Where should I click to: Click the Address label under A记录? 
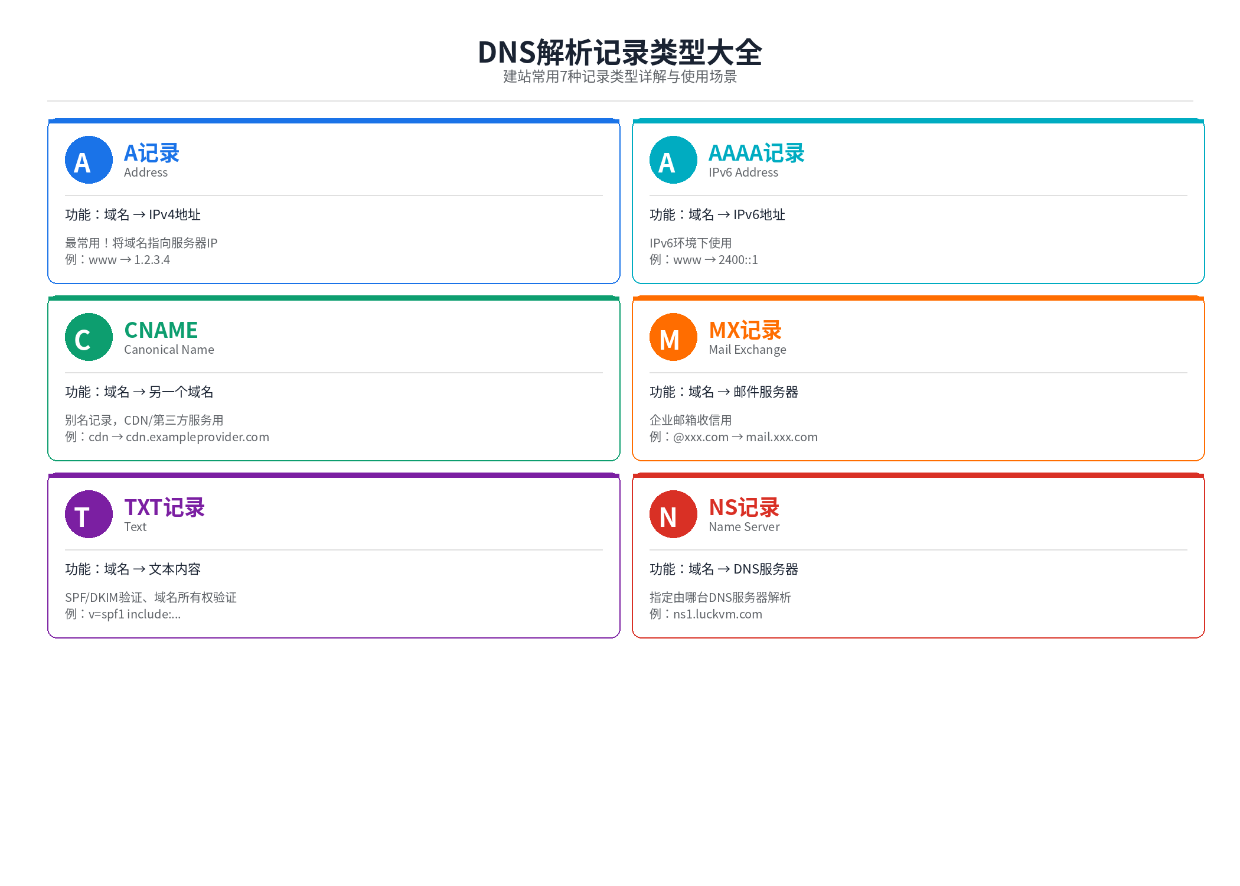pos(146,172)
